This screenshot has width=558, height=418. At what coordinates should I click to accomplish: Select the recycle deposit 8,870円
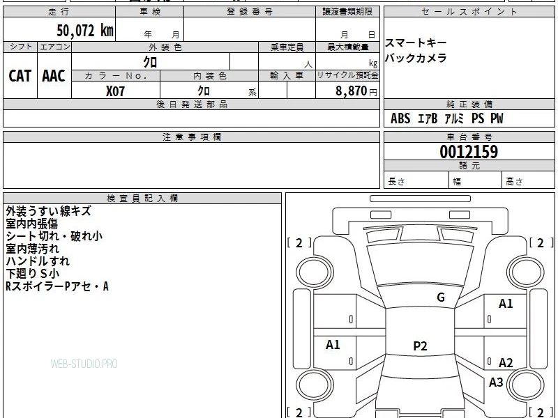[356, 91]
